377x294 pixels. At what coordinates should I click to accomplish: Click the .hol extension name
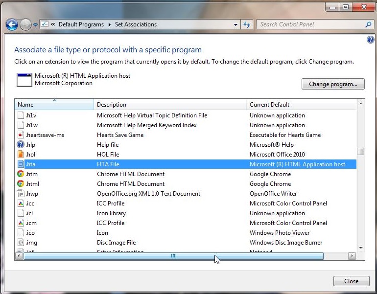(30, 155)
